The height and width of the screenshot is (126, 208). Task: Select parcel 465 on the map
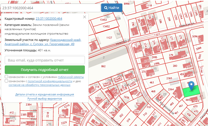(172, 104)
